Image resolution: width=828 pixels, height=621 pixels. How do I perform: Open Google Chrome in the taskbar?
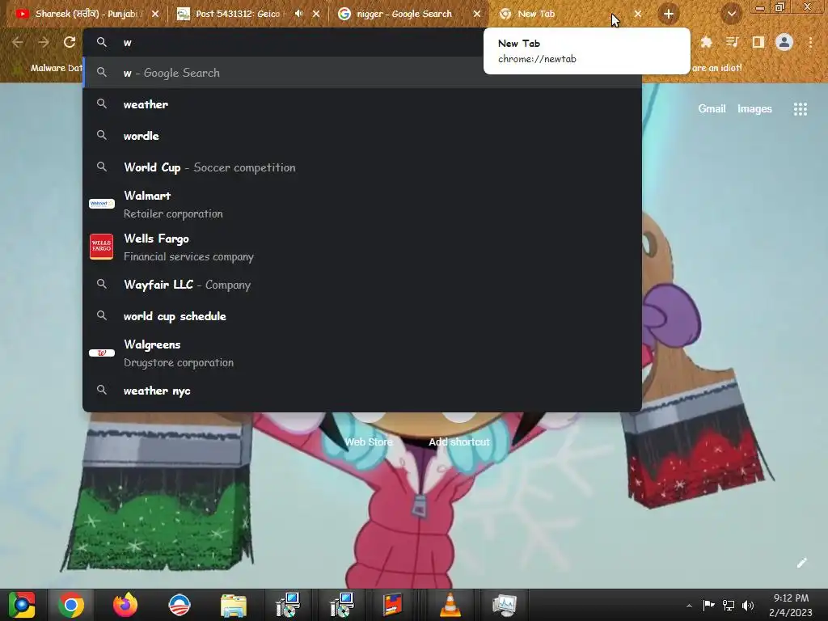point(71,605)
